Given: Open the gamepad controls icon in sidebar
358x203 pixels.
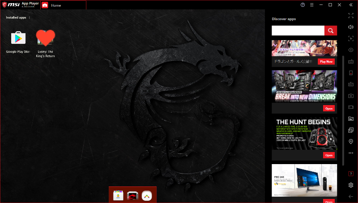Looking at the screenshot, I should click(351, 85).
